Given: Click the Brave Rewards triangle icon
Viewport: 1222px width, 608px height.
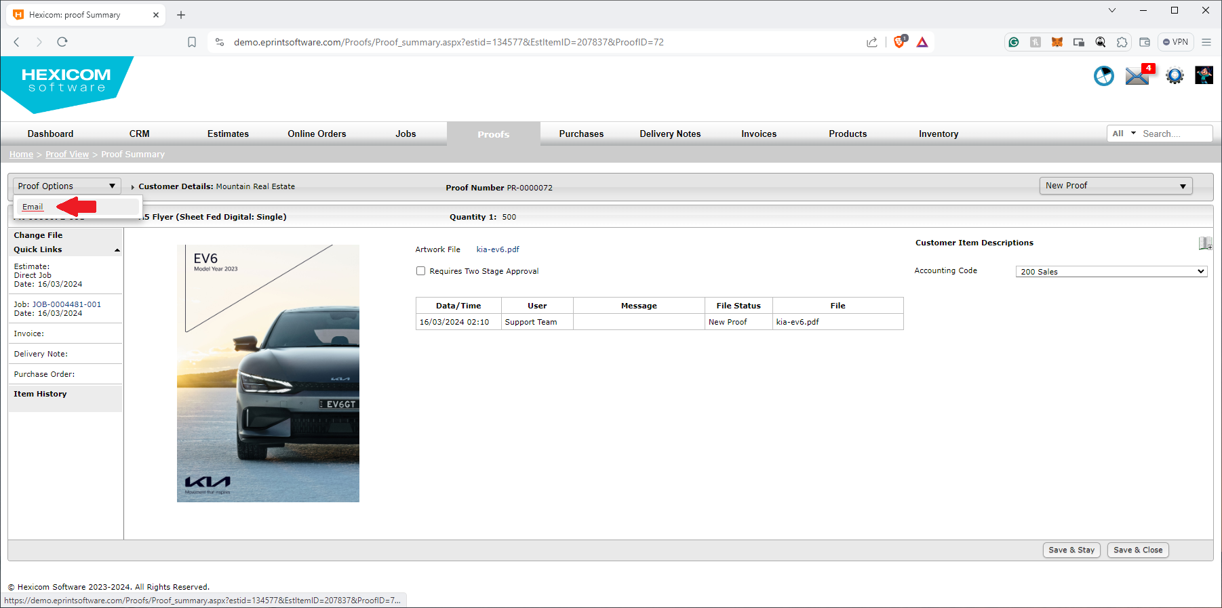Looking at the screenshot, I should (x=922, y=42).
